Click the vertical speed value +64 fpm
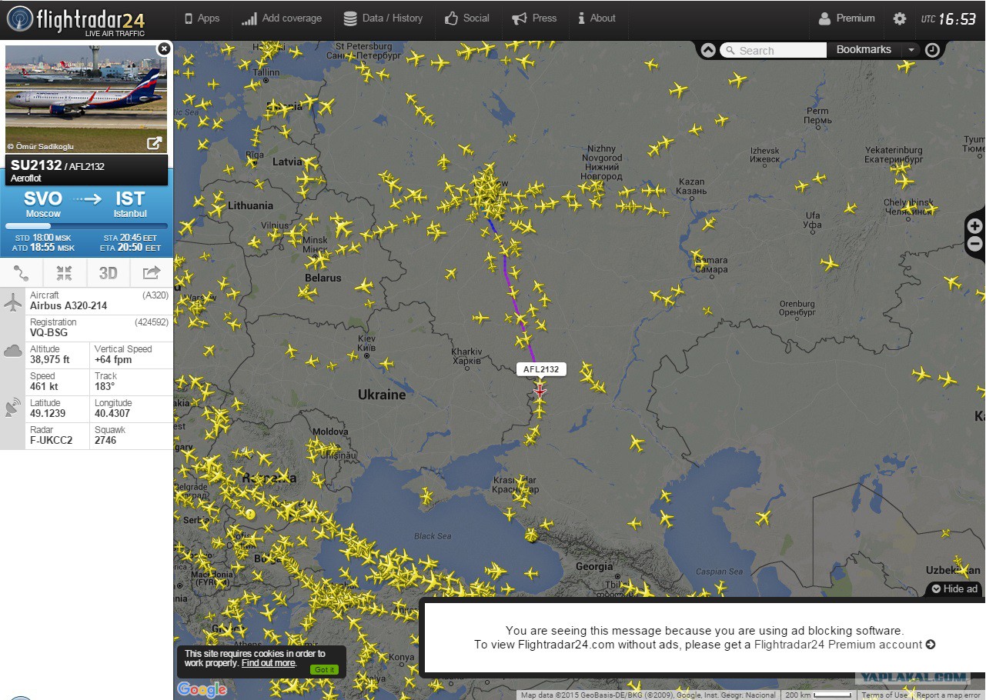Image resolution: width=986 pixels, height=700 pixels. click(x=113, y=360)
